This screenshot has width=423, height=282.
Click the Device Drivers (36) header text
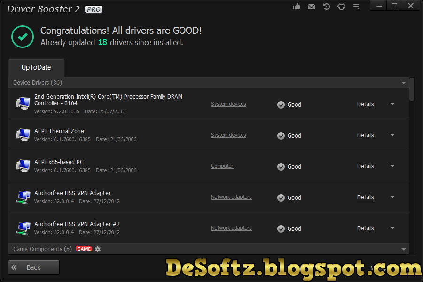38,83
